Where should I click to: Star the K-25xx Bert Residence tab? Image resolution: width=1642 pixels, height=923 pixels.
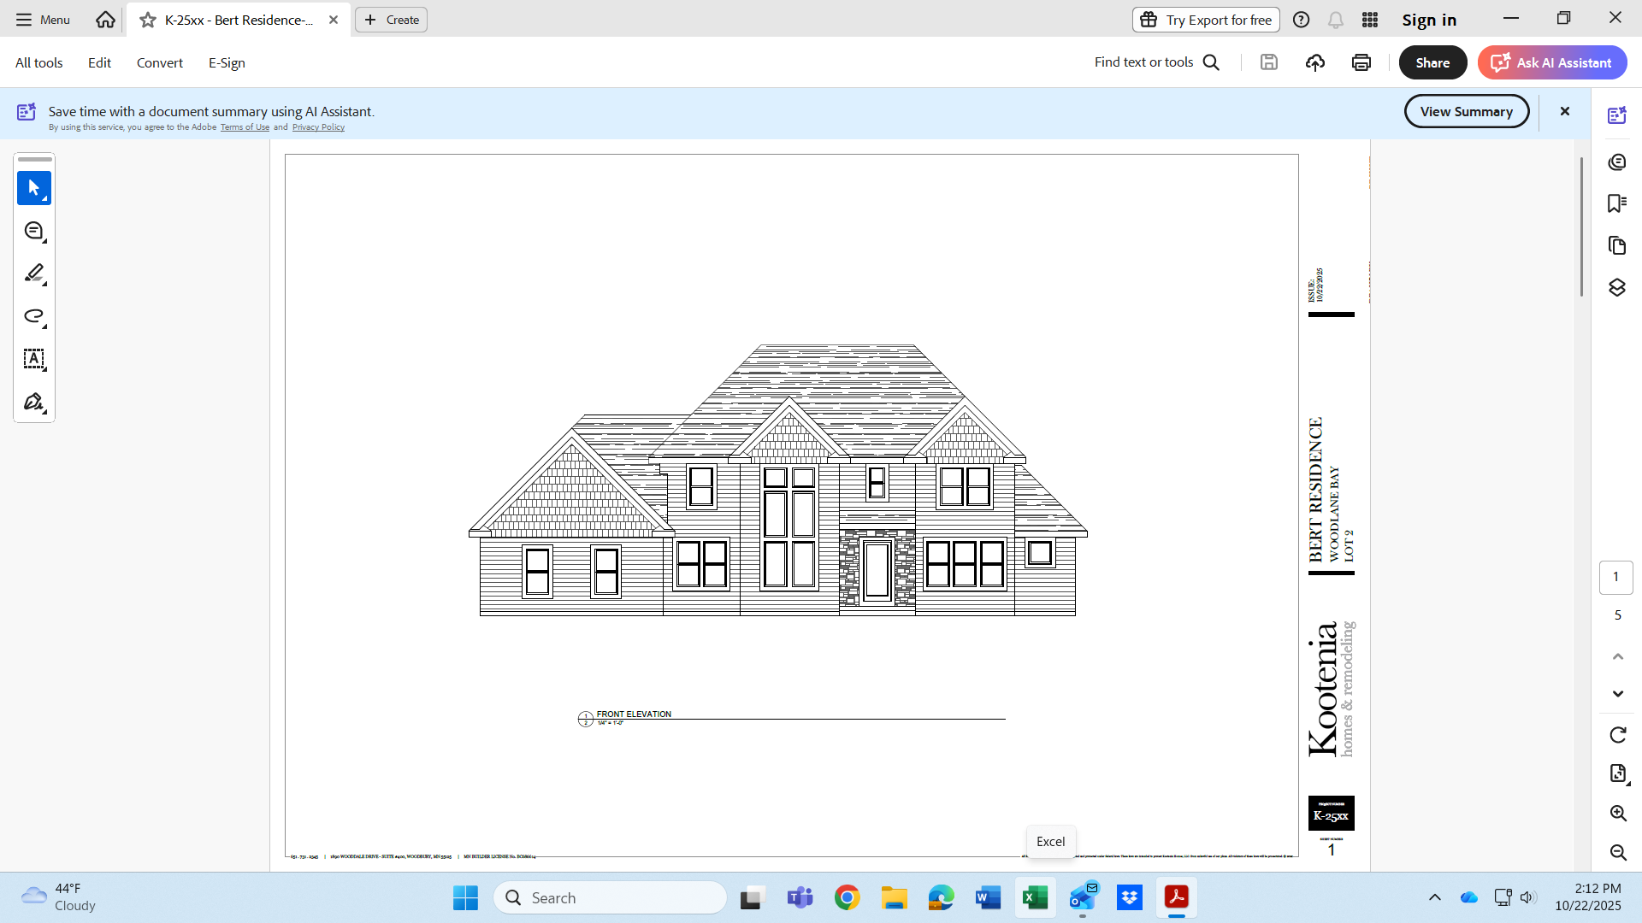[148, 20]
